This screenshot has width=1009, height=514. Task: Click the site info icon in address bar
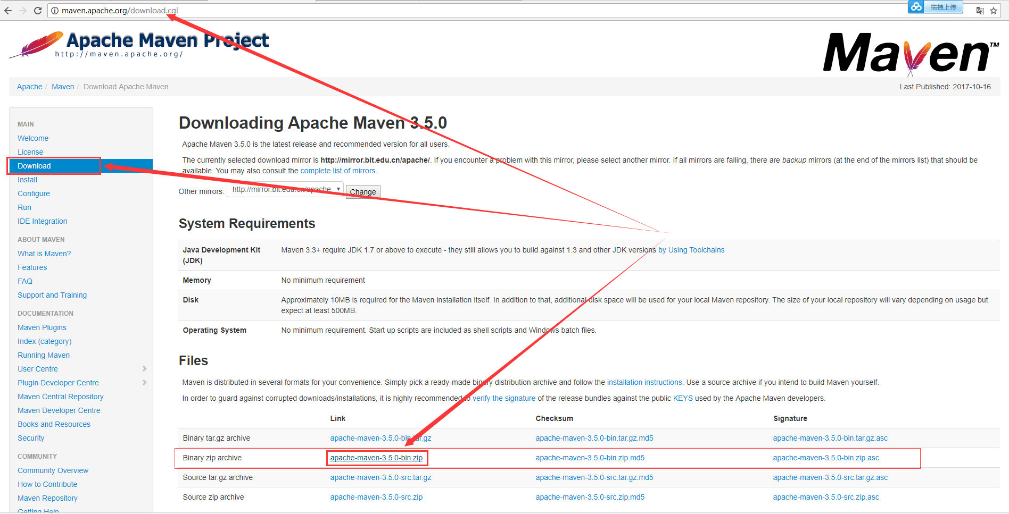(x=54, y=11)
